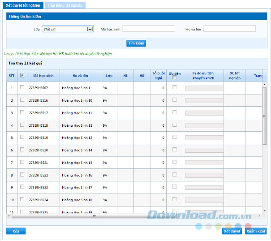Check the row for Hoàng Học Sinh 1
The height and width of the screenshot is (241, 271).
pos(22,87)
